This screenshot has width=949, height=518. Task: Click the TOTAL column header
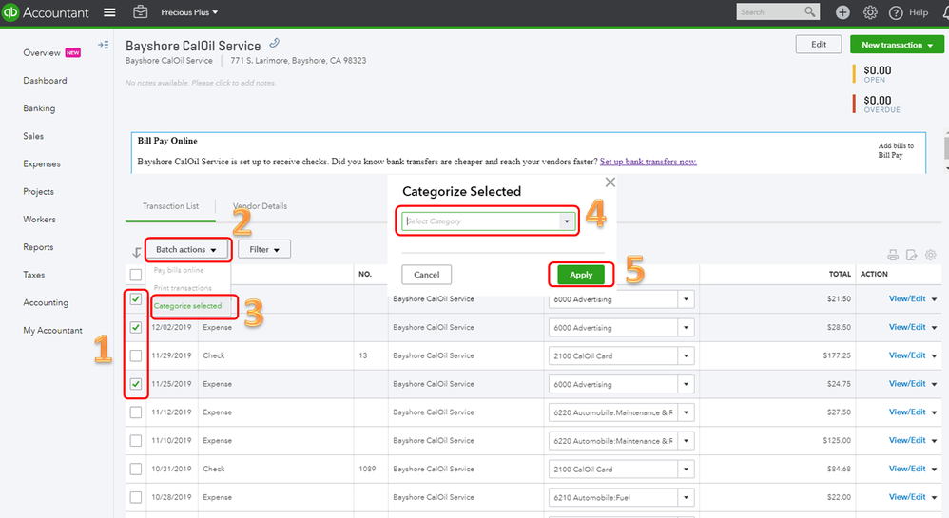[x=840, y=274]
